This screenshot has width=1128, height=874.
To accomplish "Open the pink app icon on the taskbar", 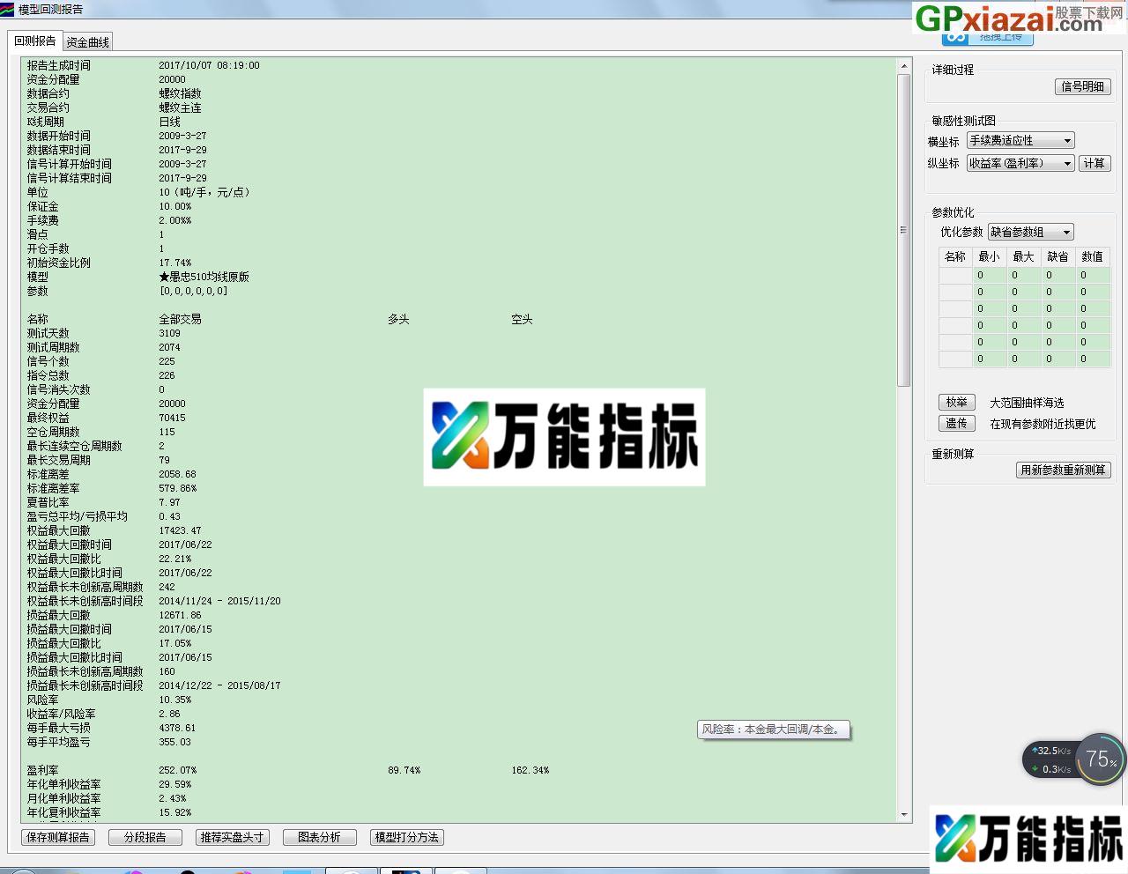I will [134, 870].
